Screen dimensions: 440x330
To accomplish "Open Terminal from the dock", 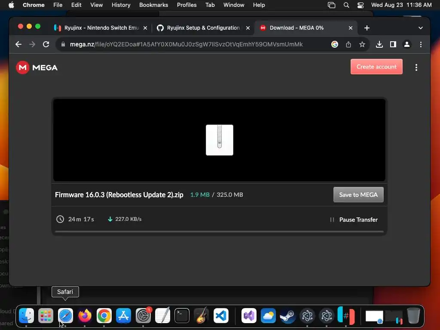I will [x=182, y=316].
